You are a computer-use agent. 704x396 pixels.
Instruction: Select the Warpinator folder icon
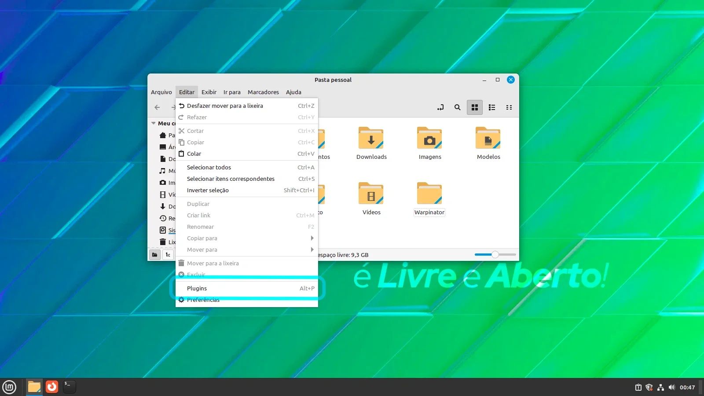click(430, 194)
